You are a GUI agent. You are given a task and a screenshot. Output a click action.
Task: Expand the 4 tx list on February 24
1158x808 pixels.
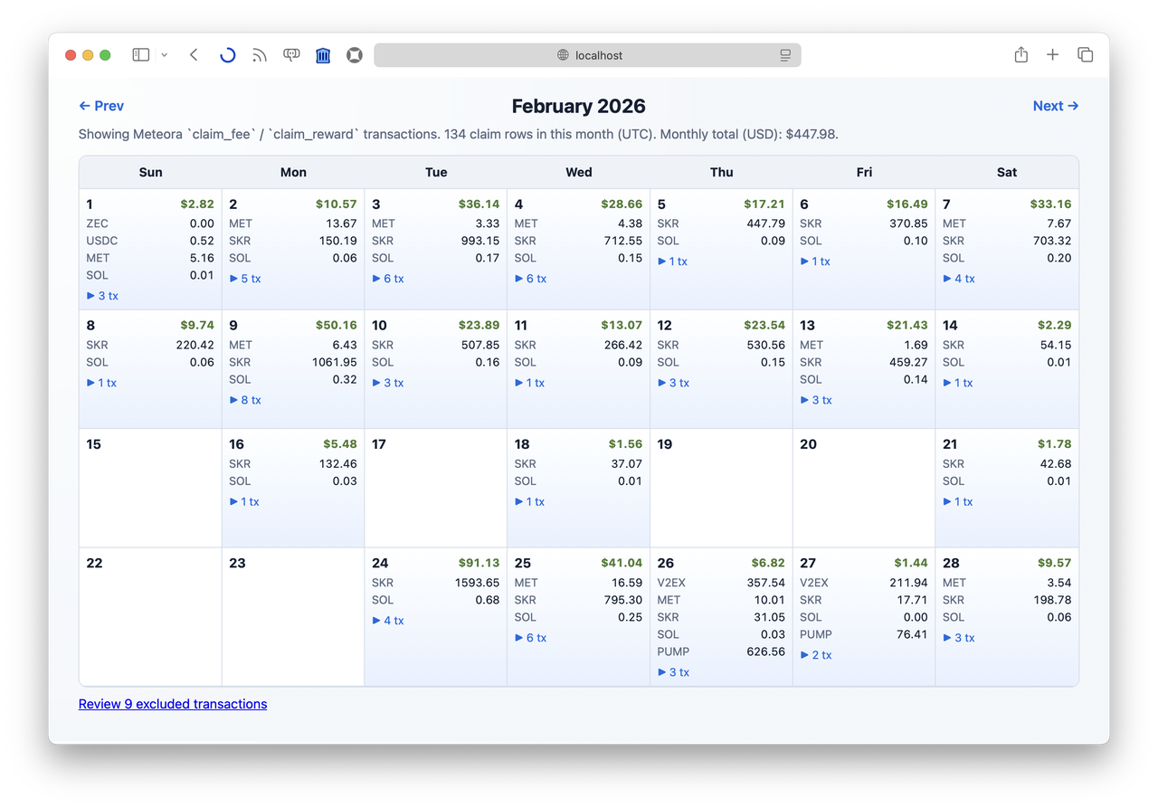[x=388, y=621]
